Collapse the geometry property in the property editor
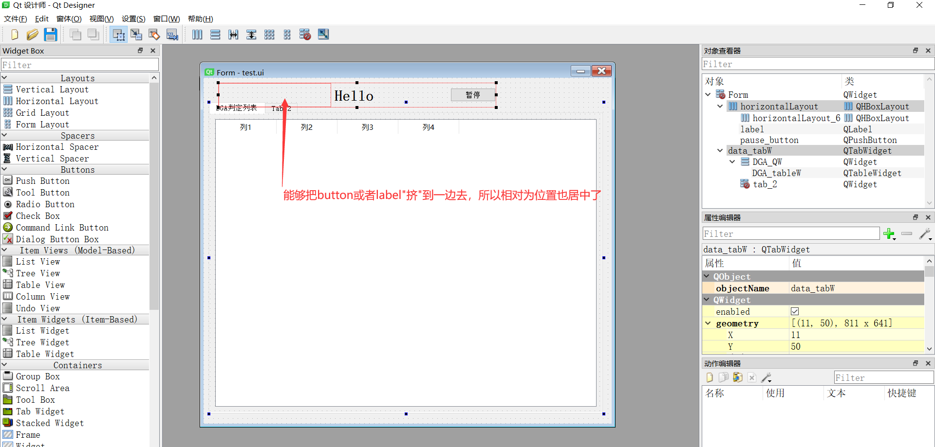Image resolution: width=935 pixels, height=447 pixels. tap(707, 323)
